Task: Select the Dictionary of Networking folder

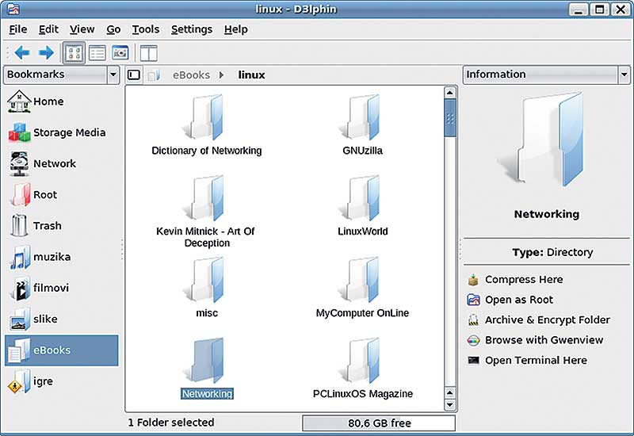Action: point(207,125)
